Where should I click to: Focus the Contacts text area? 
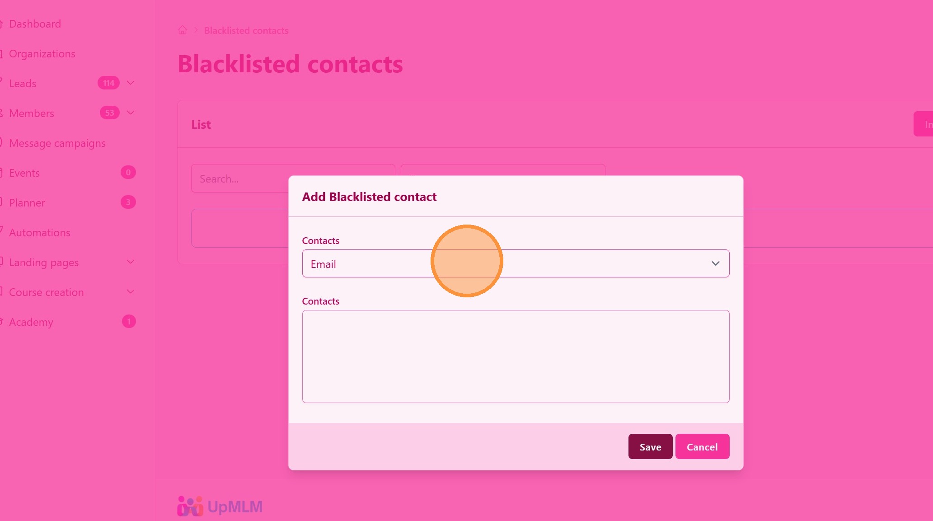click(516, 357)
